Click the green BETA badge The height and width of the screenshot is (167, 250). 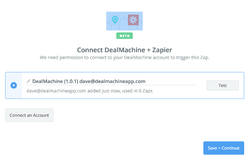point(124,36)
